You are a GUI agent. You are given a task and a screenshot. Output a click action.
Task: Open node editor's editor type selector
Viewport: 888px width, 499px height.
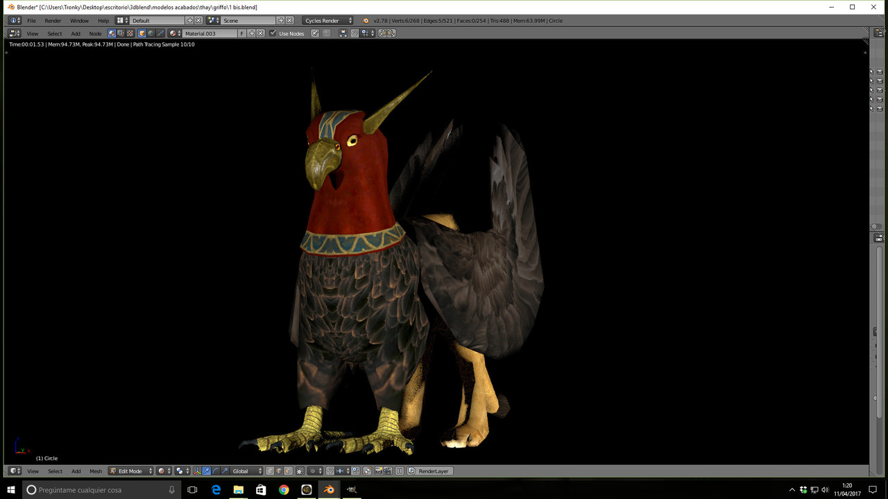14,33
